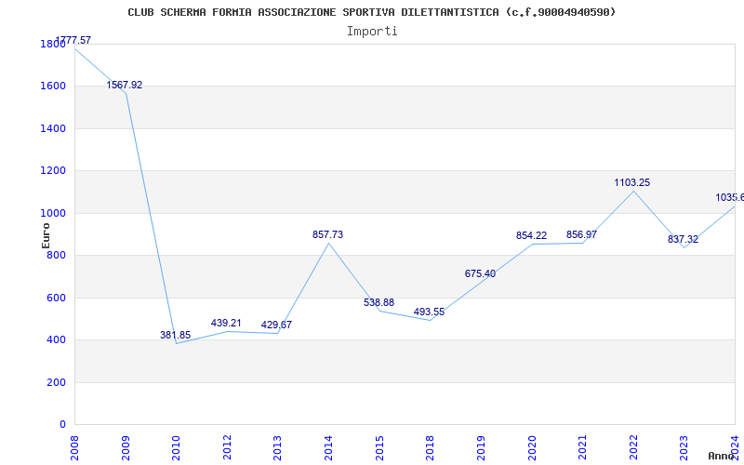Click the Euro axis label

coord(46,235)
